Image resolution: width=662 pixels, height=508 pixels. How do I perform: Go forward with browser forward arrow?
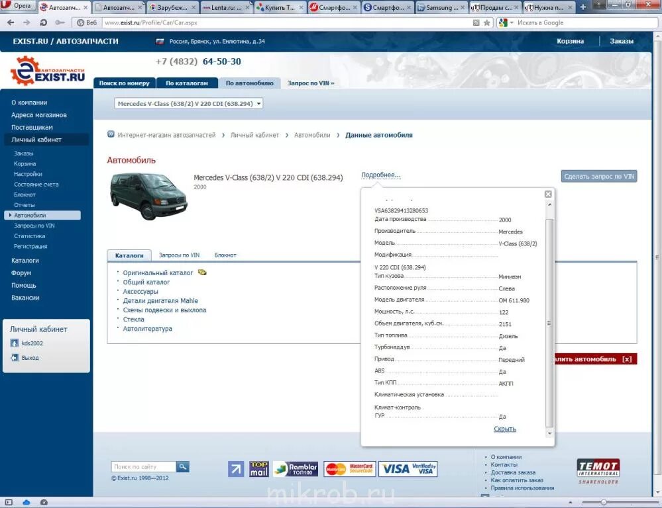[27, 22]
